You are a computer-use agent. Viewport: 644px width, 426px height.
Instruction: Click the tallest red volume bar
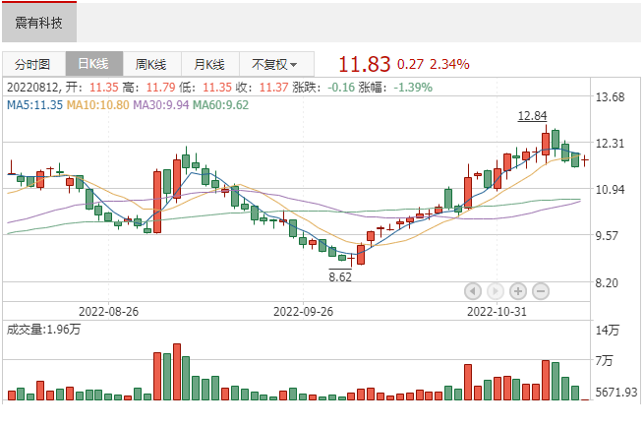coord(177,372)
